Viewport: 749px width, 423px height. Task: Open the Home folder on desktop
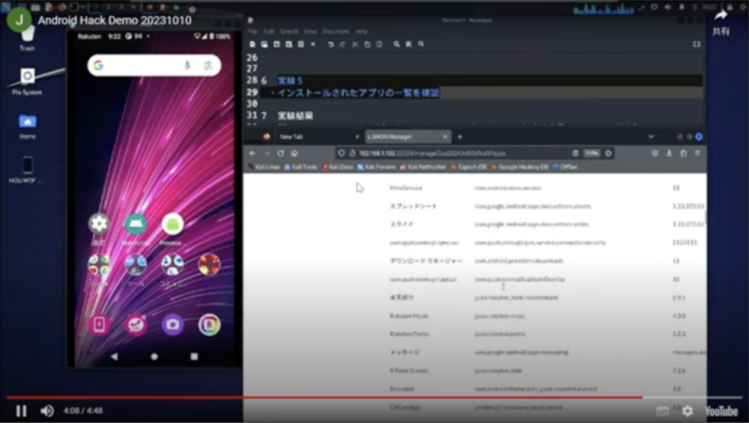tap(28, 123)
